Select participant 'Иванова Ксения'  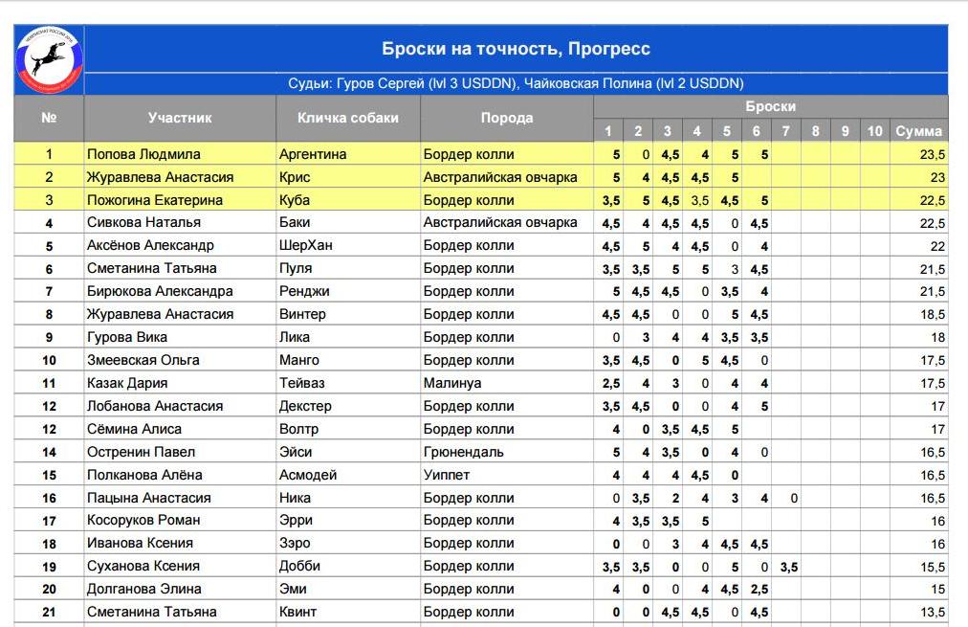click(x=140, y=543)
